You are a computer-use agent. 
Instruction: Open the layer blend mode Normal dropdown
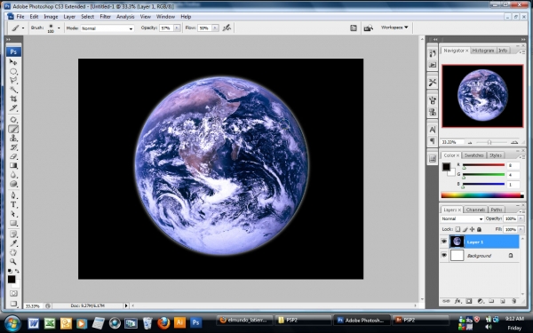(x=462, y=218)
